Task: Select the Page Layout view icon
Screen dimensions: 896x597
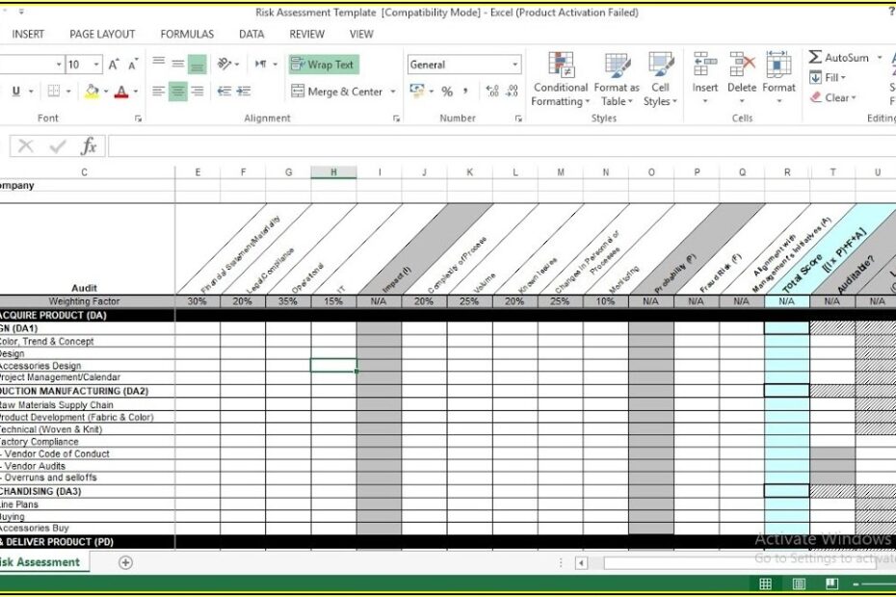Action: (798, 584)
